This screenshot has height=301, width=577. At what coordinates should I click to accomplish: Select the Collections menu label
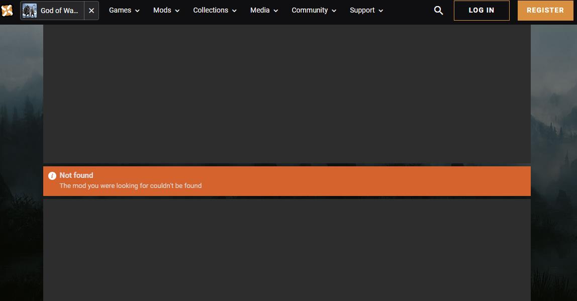pyautogui.click(x=211, y=11)
